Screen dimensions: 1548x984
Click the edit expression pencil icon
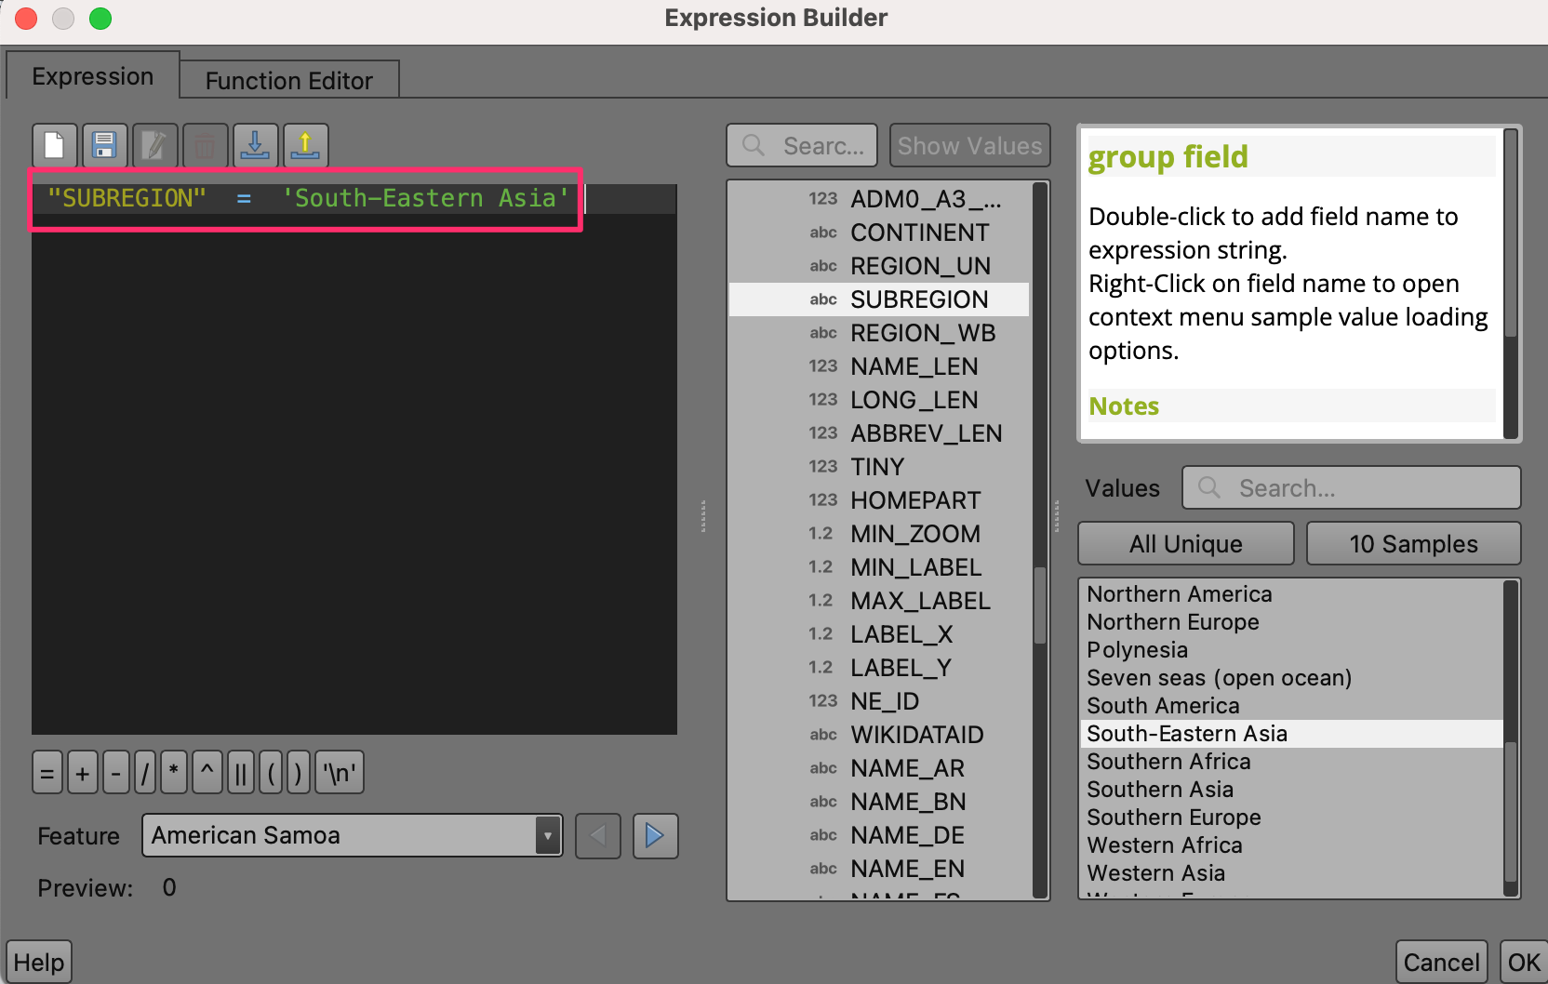pyautogui.click(x=154, y=146)
